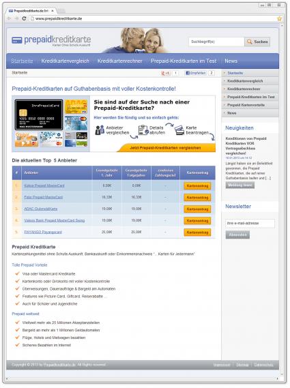Click Kartenantrag button for Valovis Bank row
This screenshot has height=388, width=290.
[x=197, y=221]
